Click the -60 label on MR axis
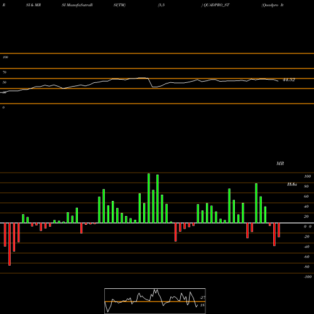Screen dimensions: 314x314 (306, 257)
